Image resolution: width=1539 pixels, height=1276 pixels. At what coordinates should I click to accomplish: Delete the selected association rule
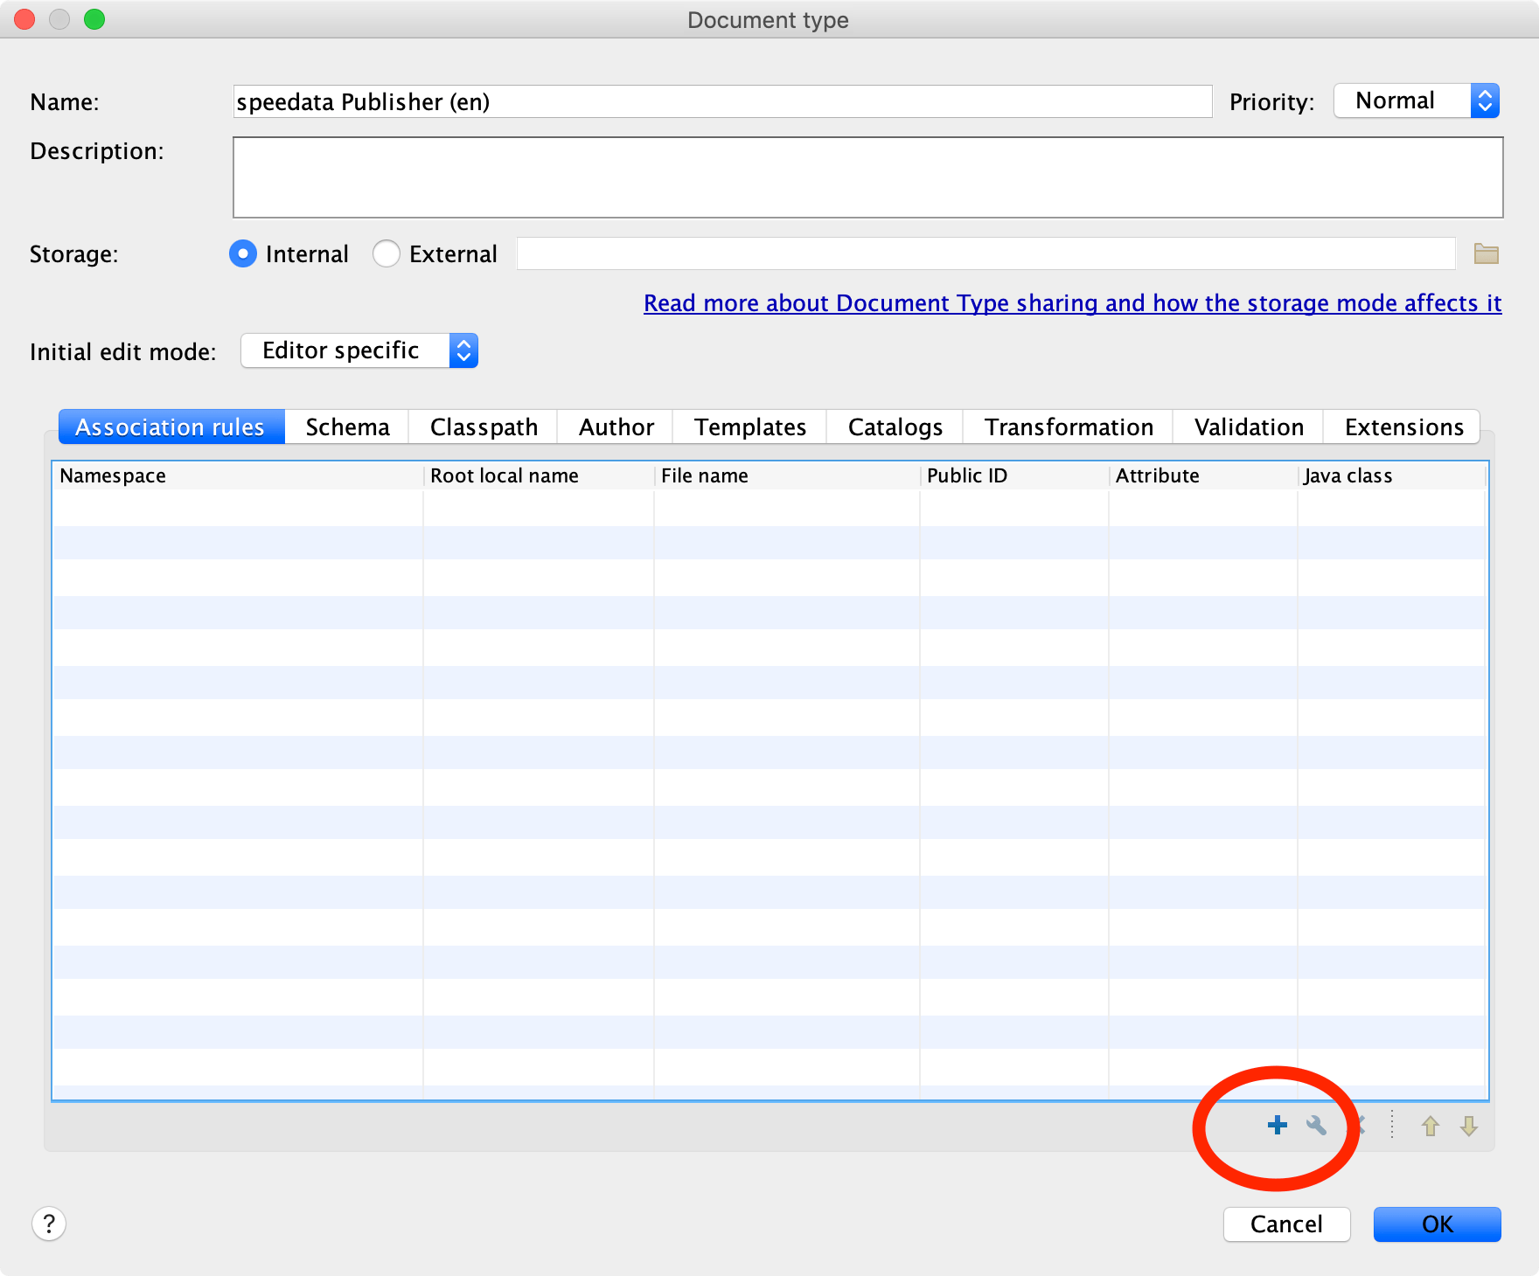[1360, 1126]
